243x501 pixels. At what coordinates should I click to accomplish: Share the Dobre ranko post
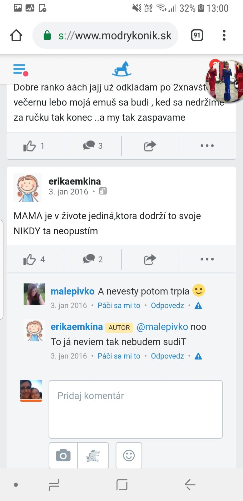pos(150,146)
